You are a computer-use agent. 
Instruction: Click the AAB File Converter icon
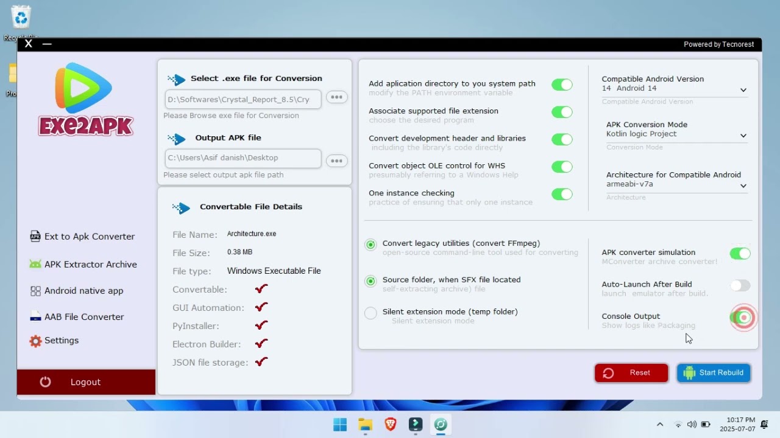click(x=35, y=316)
